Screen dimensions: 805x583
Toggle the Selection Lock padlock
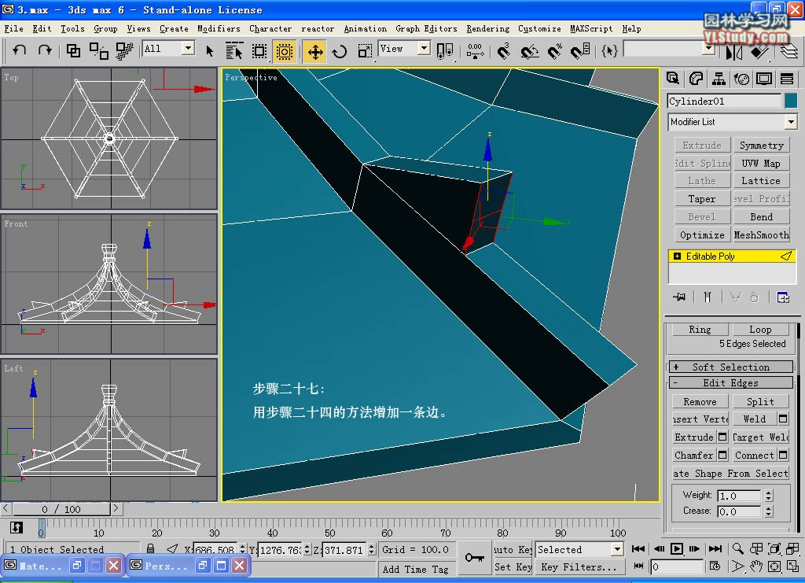click(150, 549)
